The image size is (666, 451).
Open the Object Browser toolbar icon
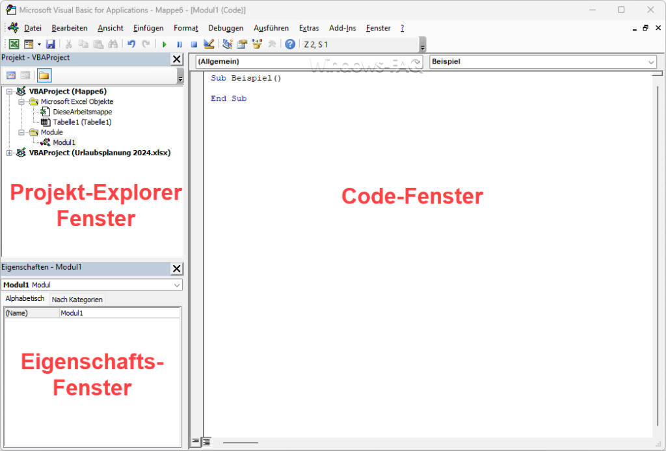click(256, 44)
